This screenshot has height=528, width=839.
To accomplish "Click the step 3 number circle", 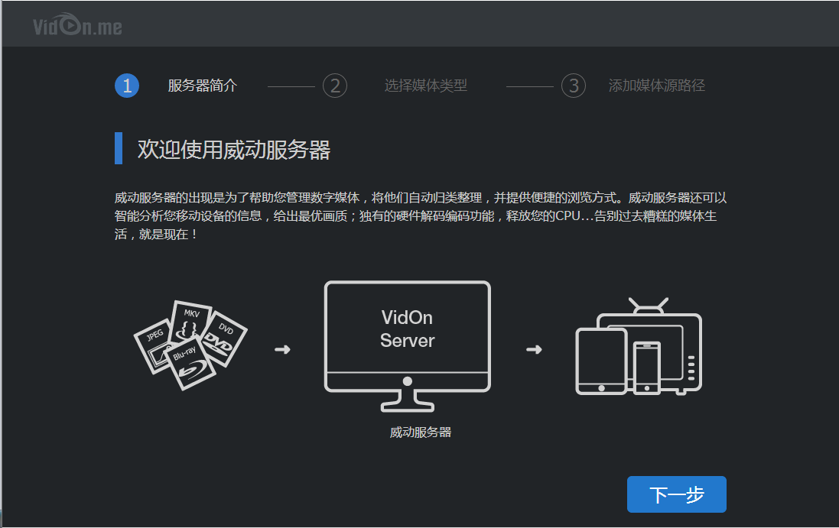I will coord(574,86).
